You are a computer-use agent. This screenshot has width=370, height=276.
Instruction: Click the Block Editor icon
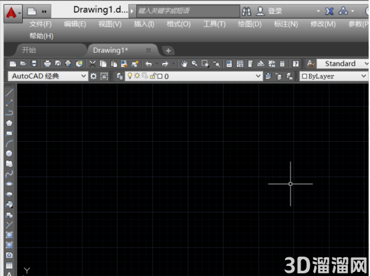(x=135, y=63)
